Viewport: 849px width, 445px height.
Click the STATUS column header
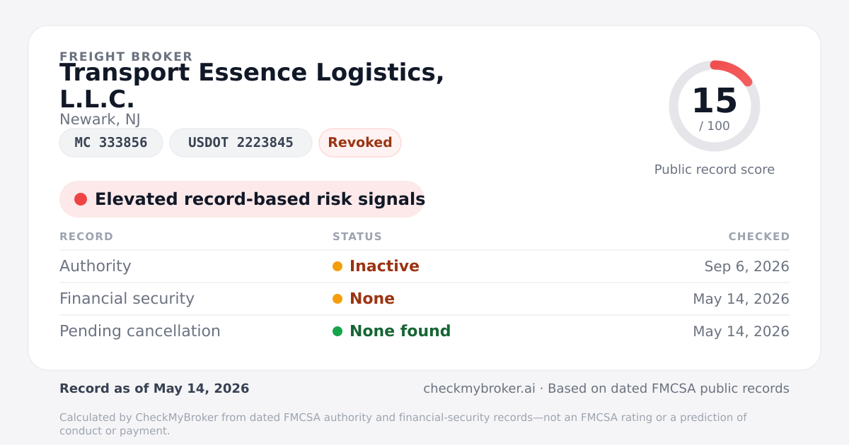point(357,237)
